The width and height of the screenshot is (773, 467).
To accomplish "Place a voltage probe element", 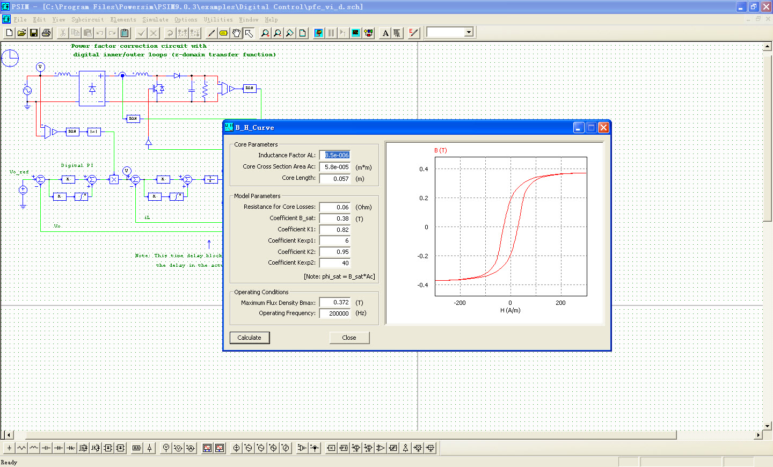I will point(166,448).
